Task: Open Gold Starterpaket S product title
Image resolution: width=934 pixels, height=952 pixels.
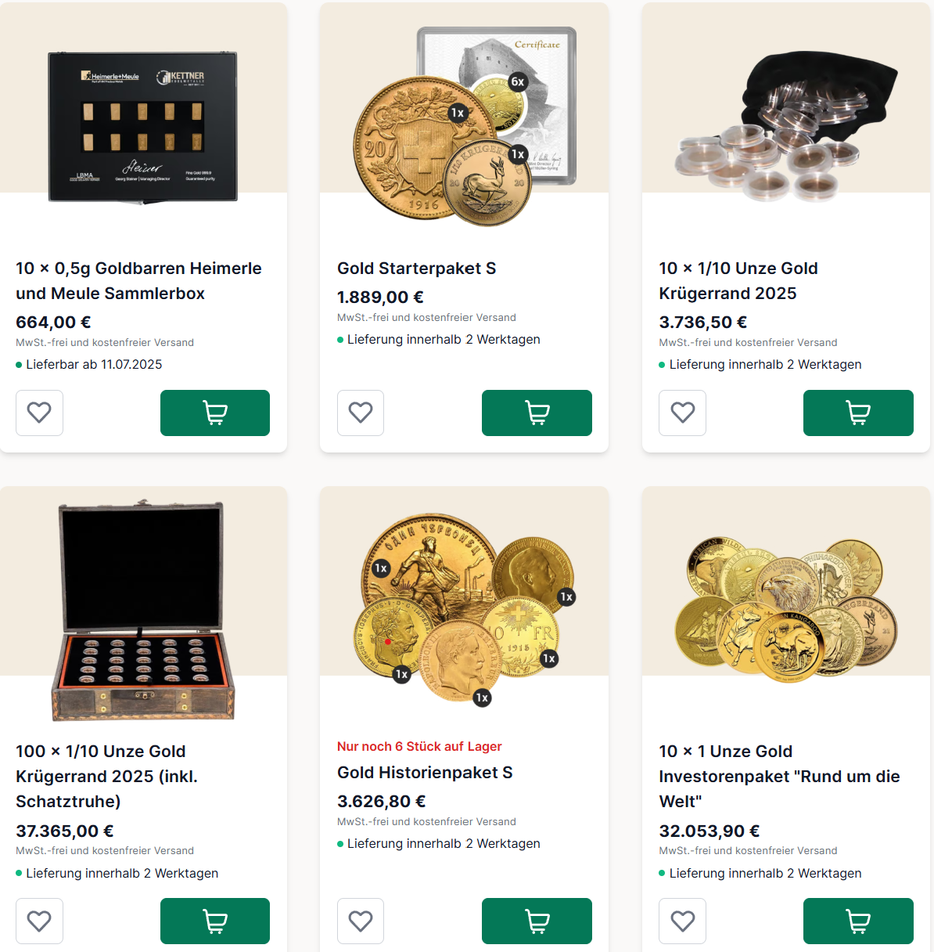Action: (416, 269)
